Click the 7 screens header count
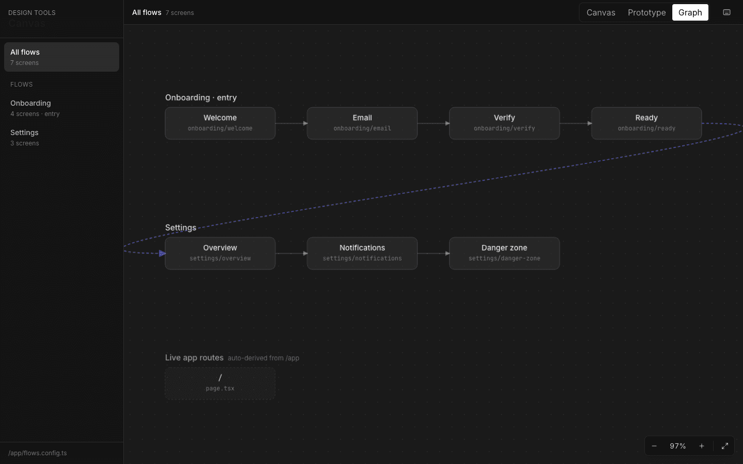Image resolution: width=743 pixels, height=464 pixels. (180, 13)
